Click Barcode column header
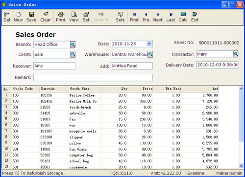 coord(54,89)
